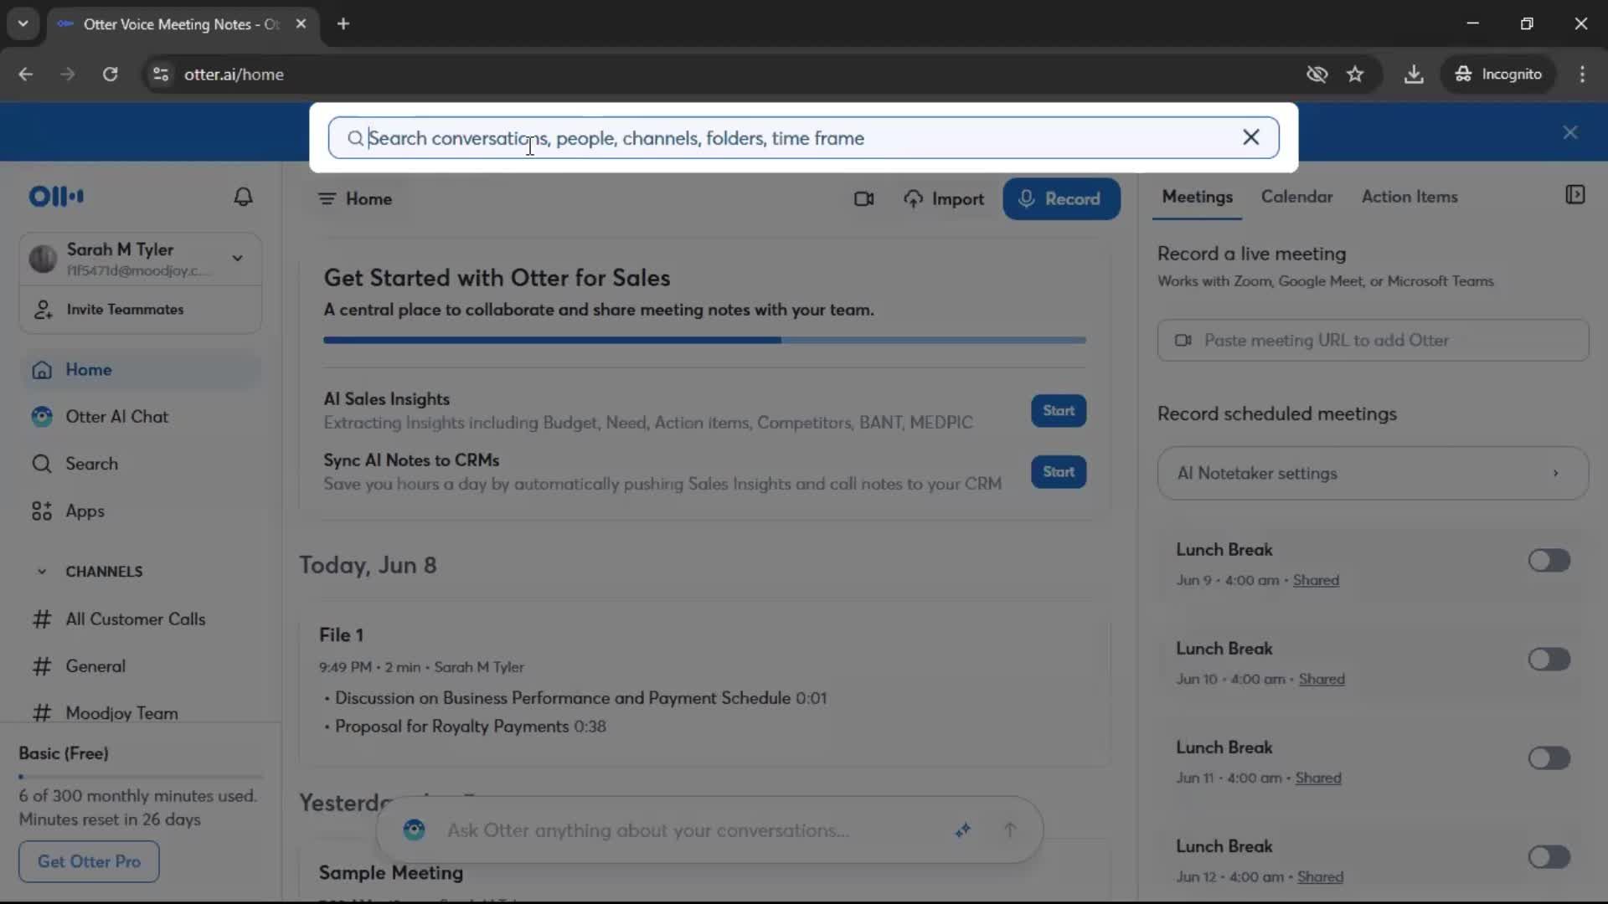This screenshot has width=1608, height=904.
Task: Close the Otter Voice Meeting Notes tab
Action: click(301, 24)
